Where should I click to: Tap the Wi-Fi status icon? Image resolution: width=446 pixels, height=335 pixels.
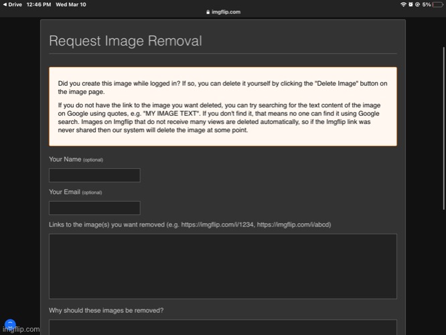403,5
